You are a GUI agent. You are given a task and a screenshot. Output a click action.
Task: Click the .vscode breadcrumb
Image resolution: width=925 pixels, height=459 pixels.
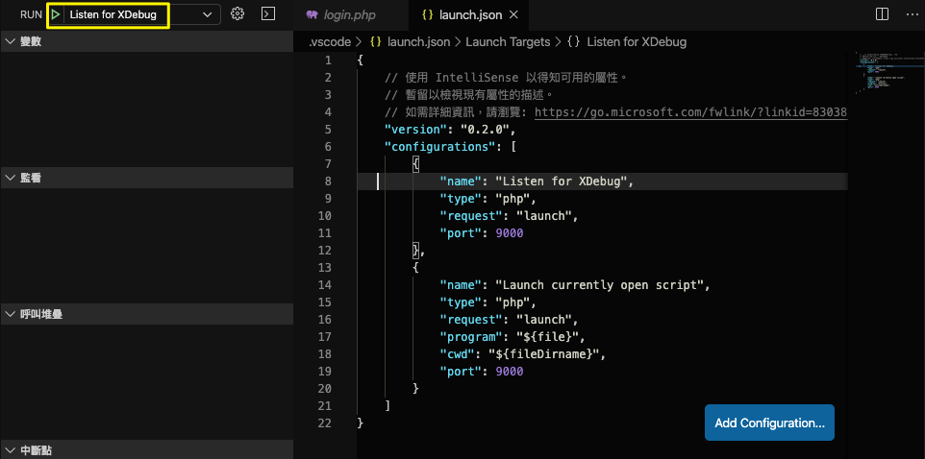point(332,42)
